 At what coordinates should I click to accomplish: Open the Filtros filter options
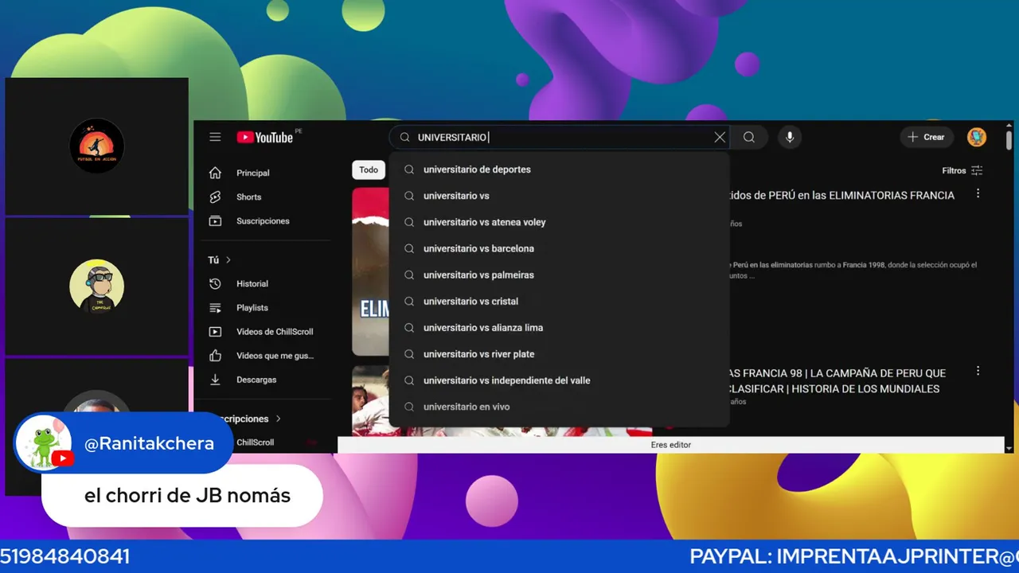(962, 170)
